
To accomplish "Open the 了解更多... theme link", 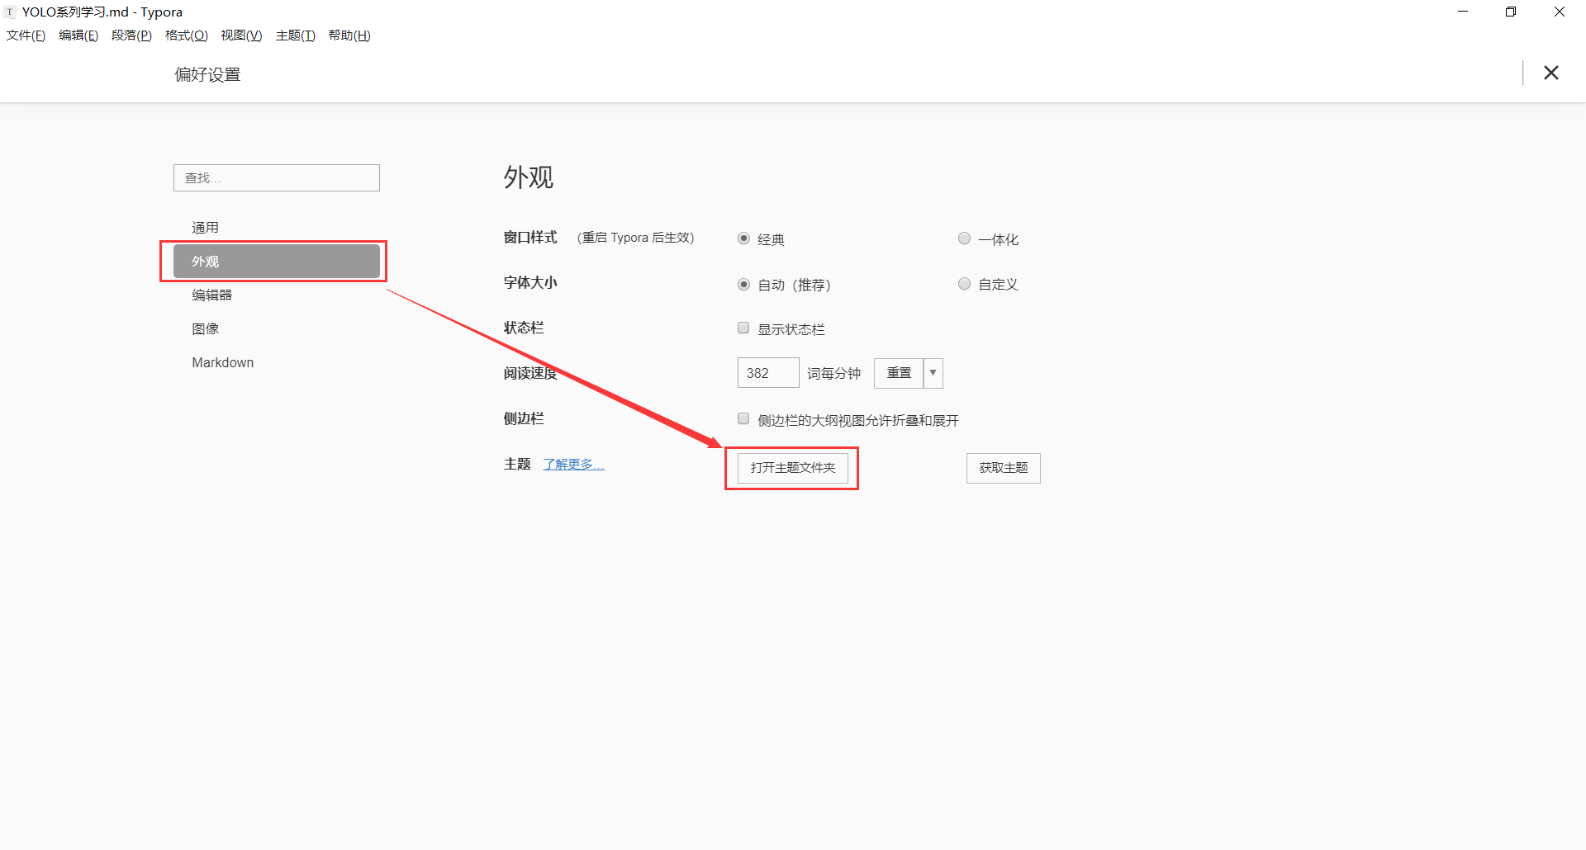I will tap(573, 465).
